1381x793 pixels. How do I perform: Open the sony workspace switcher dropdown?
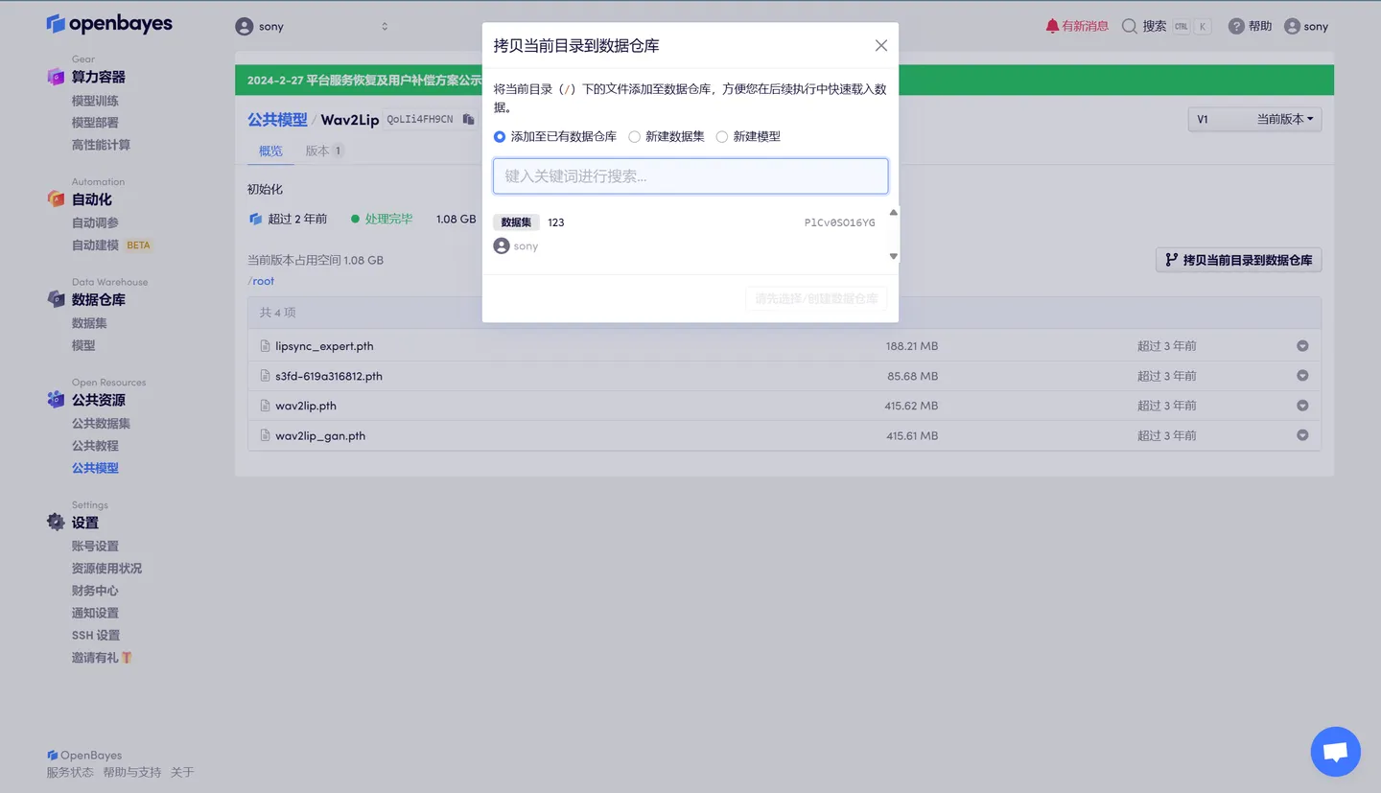click(x=312, y=26)
